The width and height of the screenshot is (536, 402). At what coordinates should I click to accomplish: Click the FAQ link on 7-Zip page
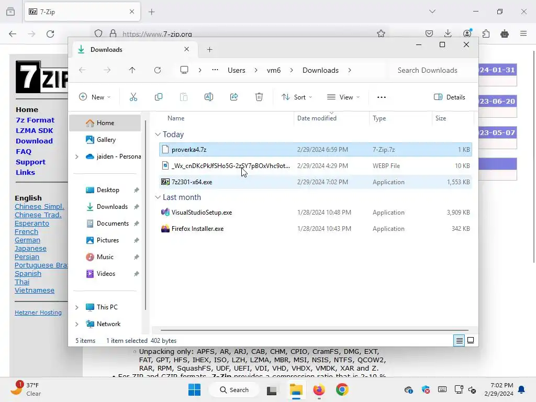23,151
